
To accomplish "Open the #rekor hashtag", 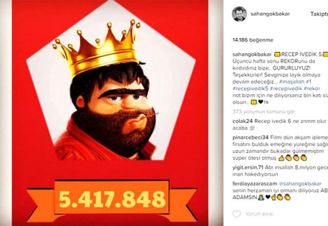I will coord(312,89).
